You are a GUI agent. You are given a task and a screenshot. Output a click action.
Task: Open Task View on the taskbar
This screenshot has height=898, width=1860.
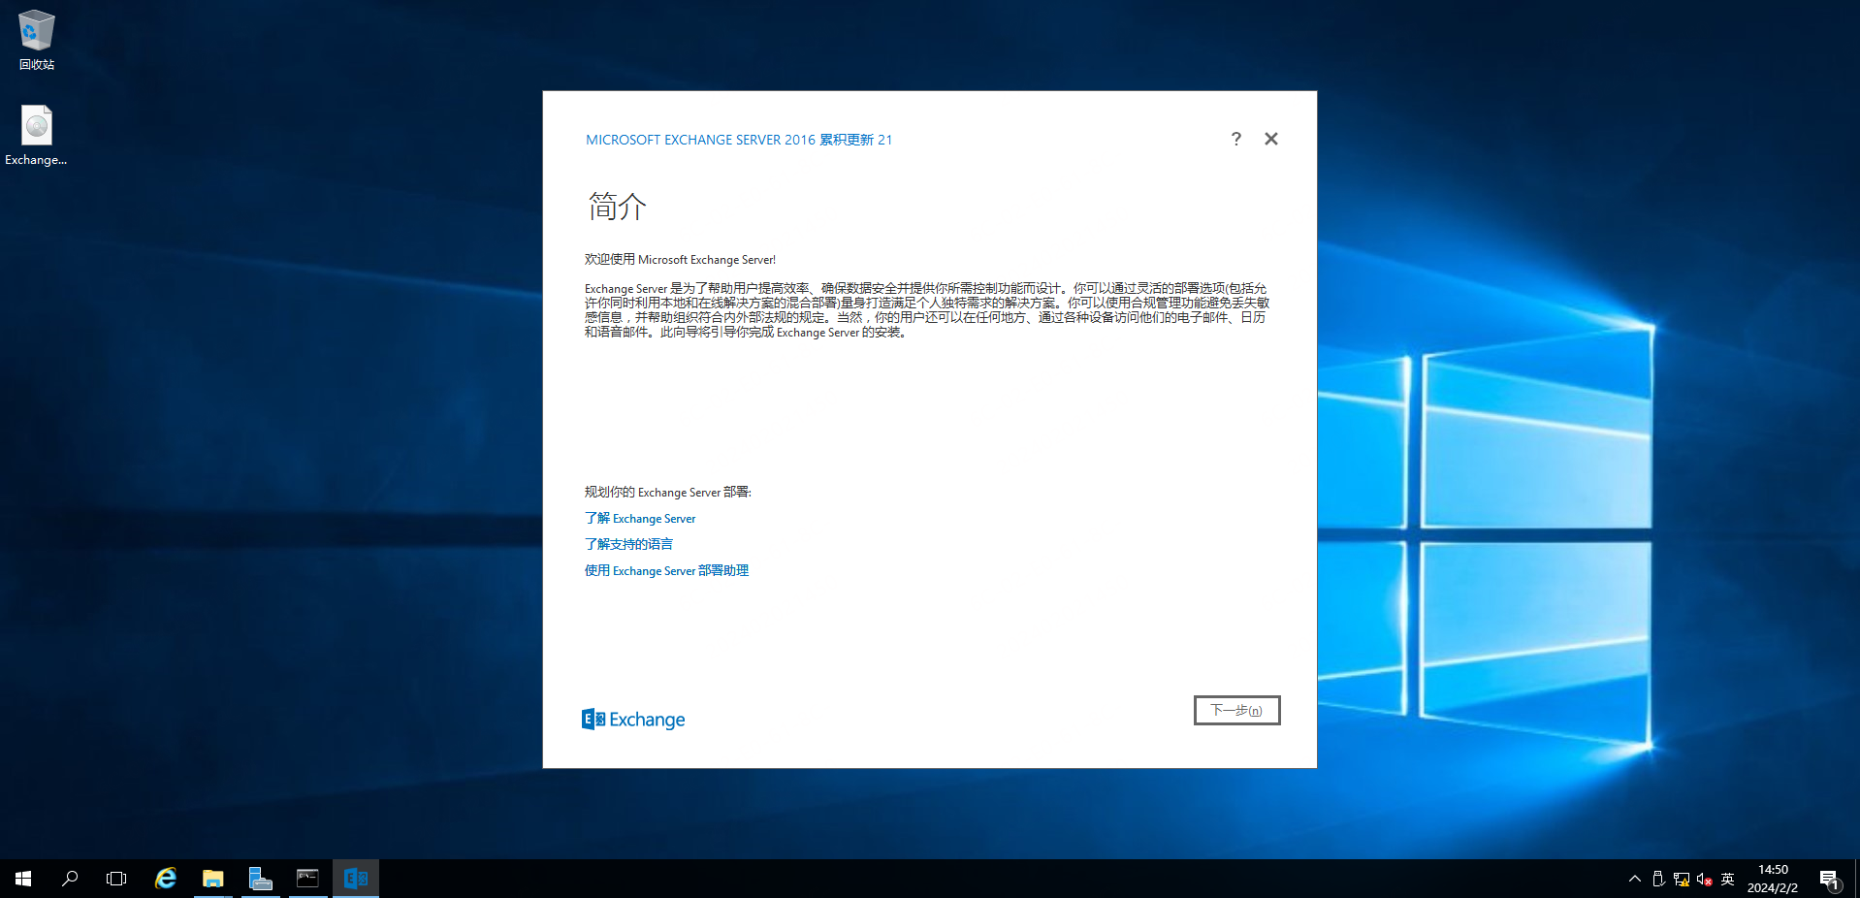coord(116,879)
